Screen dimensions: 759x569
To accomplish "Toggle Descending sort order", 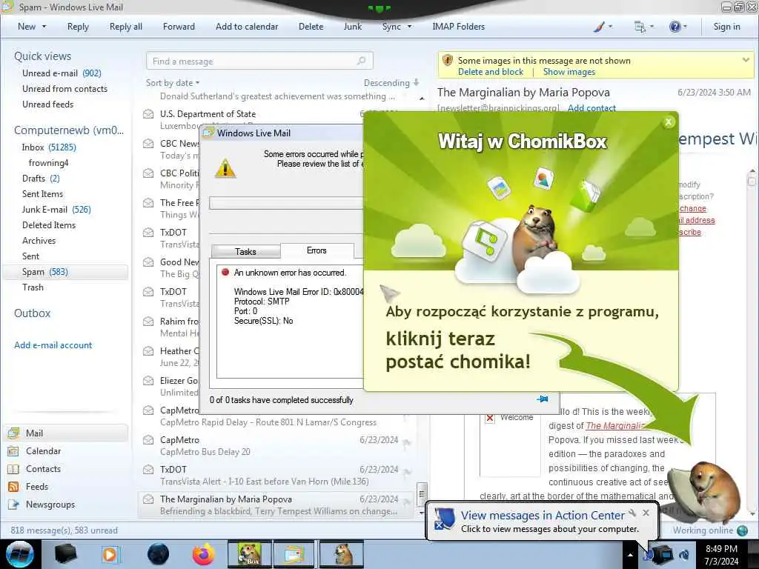I will 391,83.
